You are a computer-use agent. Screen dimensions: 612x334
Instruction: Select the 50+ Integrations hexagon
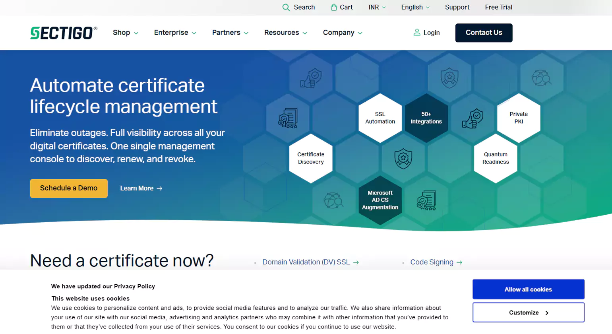coord(426,118)
